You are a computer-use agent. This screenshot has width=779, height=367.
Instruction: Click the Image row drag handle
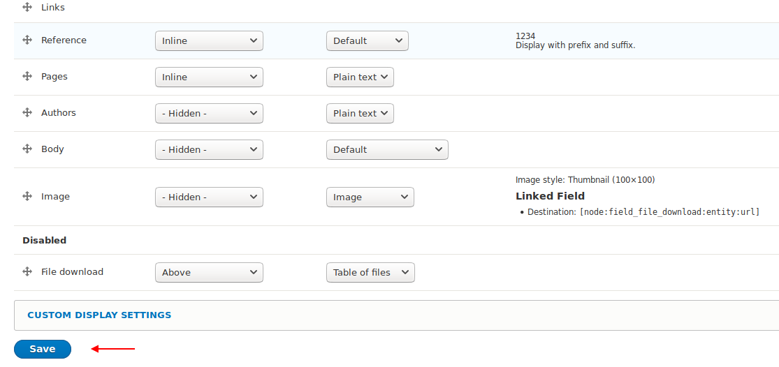coord(27,197)
